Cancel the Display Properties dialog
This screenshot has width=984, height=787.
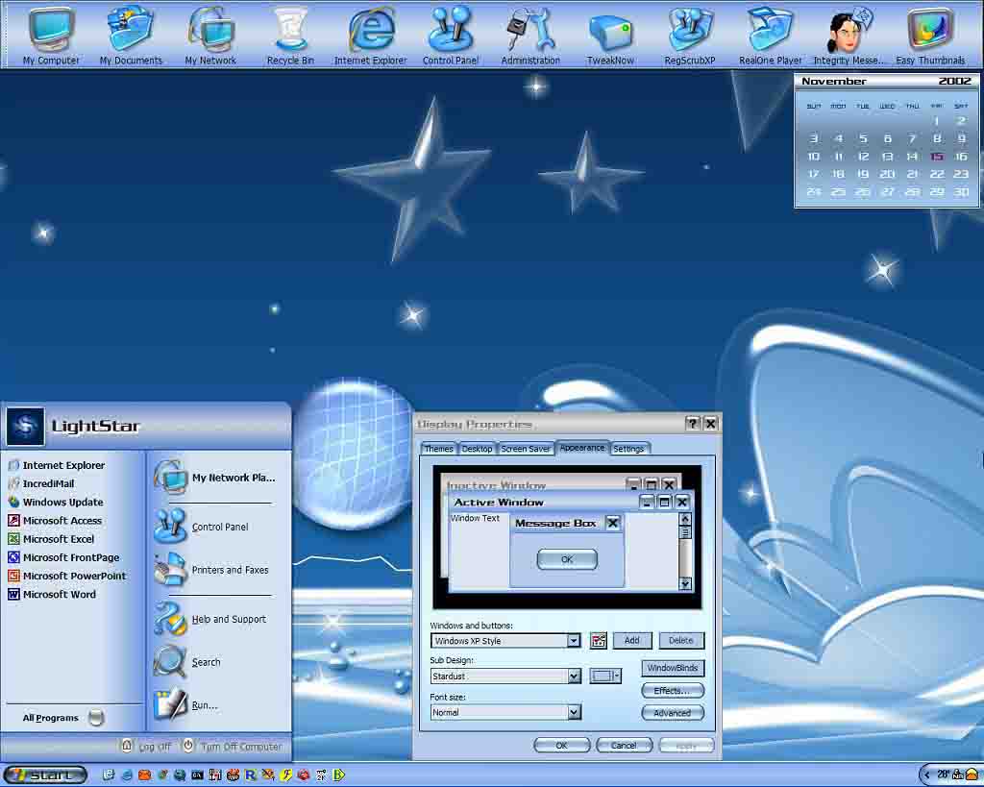[x=624, y=746]
